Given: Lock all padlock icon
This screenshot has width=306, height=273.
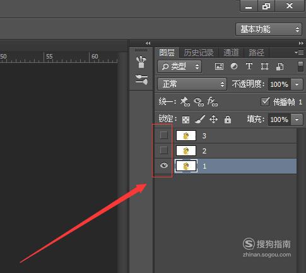Looking at the screenshot, I should point(228,120).
